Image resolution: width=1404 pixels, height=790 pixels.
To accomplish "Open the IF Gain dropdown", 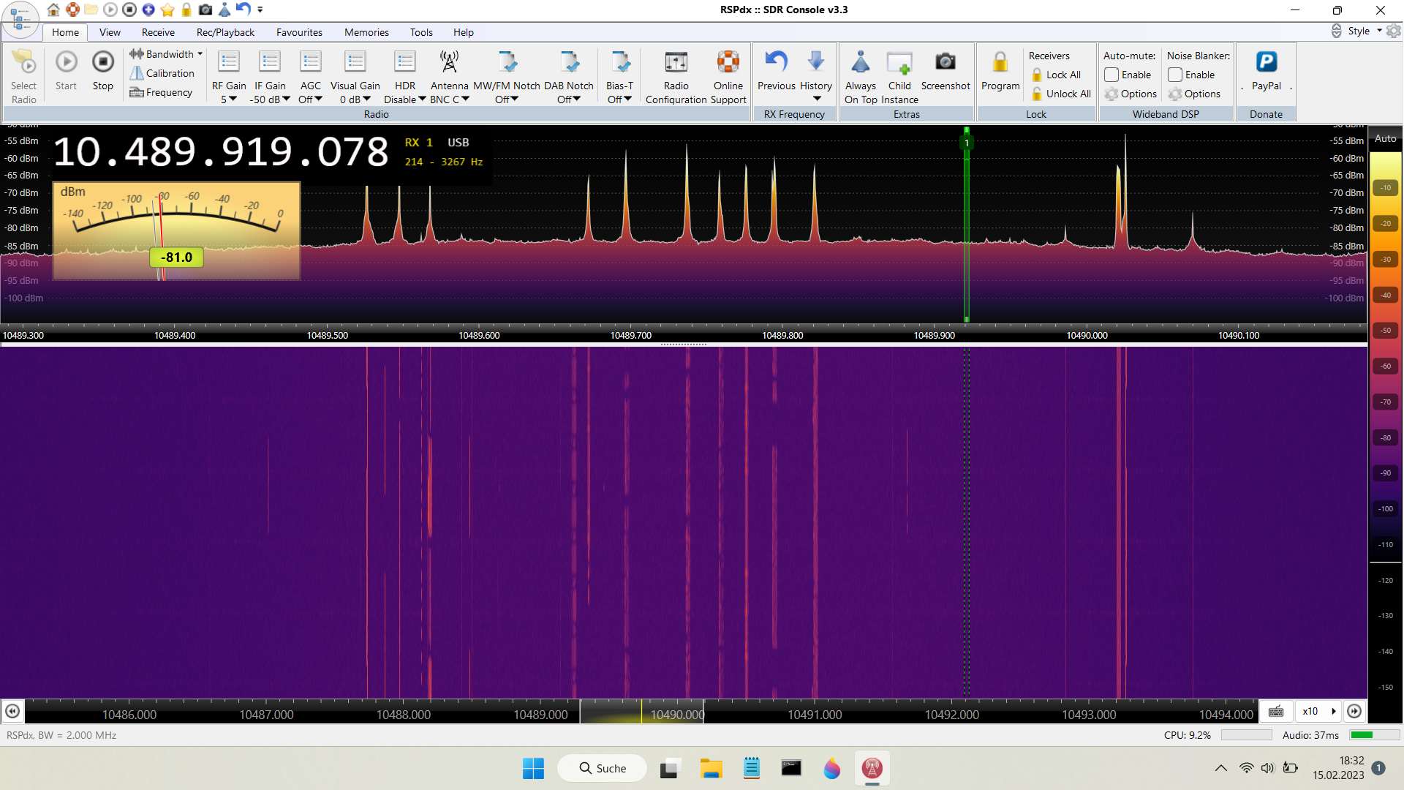I will click(270, 99).
